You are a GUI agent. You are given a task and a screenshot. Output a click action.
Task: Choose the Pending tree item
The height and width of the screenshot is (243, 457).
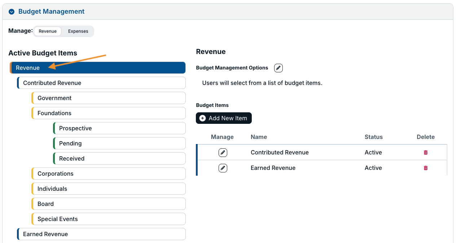(119, 143)
